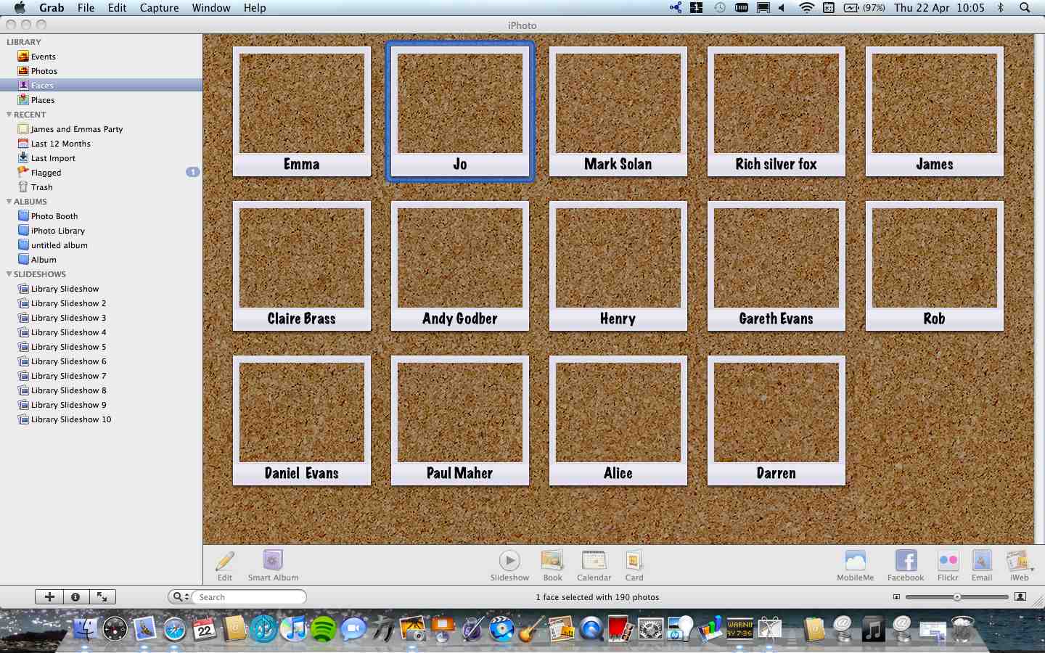The width and height of the screenshot is (1045, 653).
Task: Select the Emma face tile
Action: click(x=302, y=111)
